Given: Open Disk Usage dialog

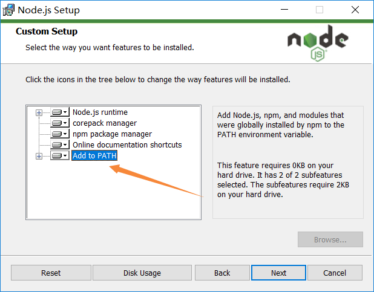Looking at the screenshot, I should [x=142, y=273].
